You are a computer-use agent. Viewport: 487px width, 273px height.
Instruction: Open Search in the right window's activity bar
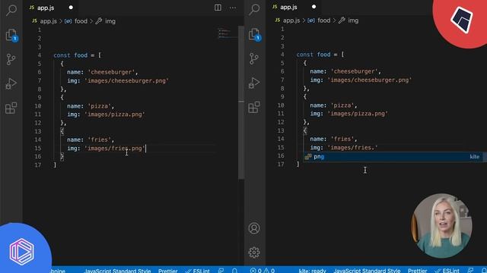point(254,9)
